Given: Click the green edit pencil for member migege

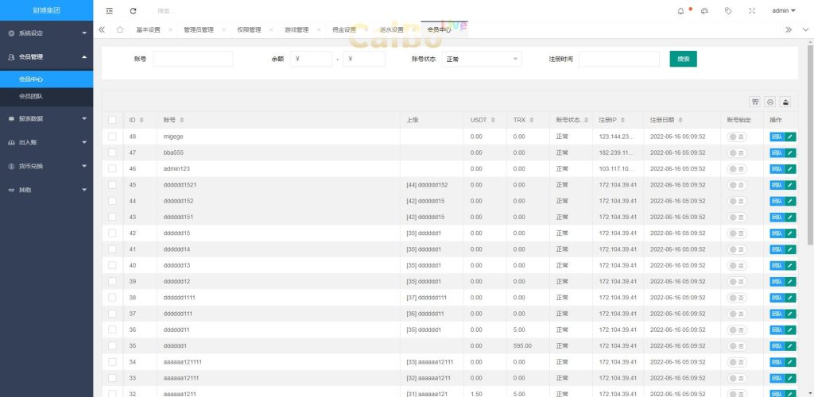Looking at the screenshot, I should (791, 137).
